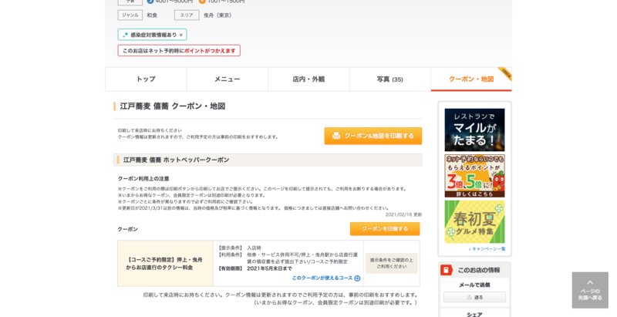The width and height of the screenshot is (617, 317).
Task: Click the 提示条件をご確認の上ご利用ください button
Action: 392,263
